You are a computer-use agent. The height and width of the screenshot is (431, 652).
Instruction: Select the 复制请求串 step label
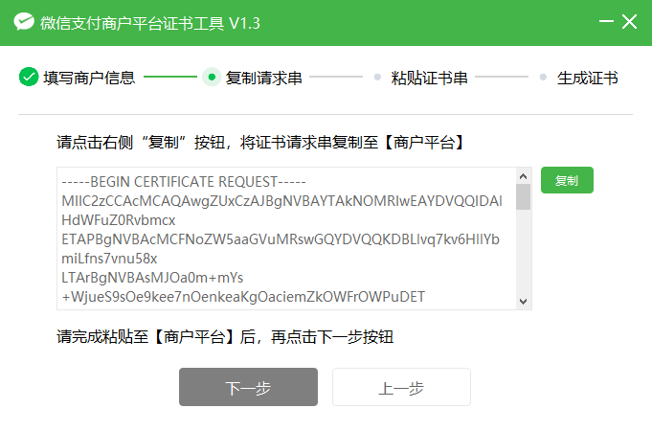point(263,78)
